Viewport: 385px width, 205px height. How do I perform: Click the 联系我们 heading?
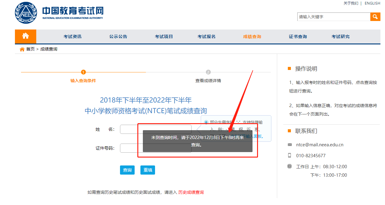coord(306,131)
